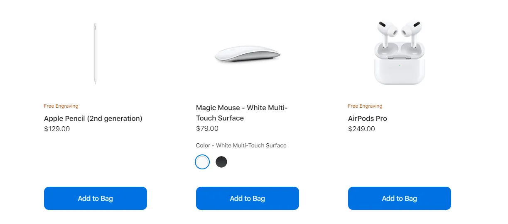Click the $129.00 Apple Pencil price
Screen dimensions: 508x224
click(57, 129)
